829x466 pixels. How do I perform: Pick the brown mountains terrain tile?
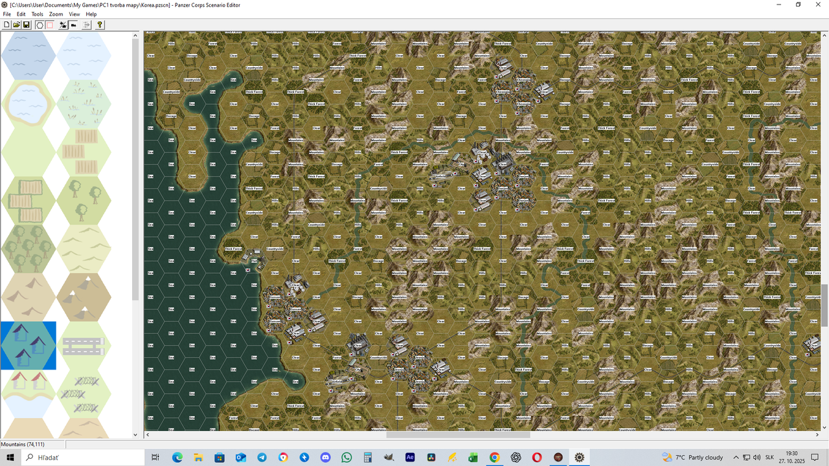(x=28, y=297)
